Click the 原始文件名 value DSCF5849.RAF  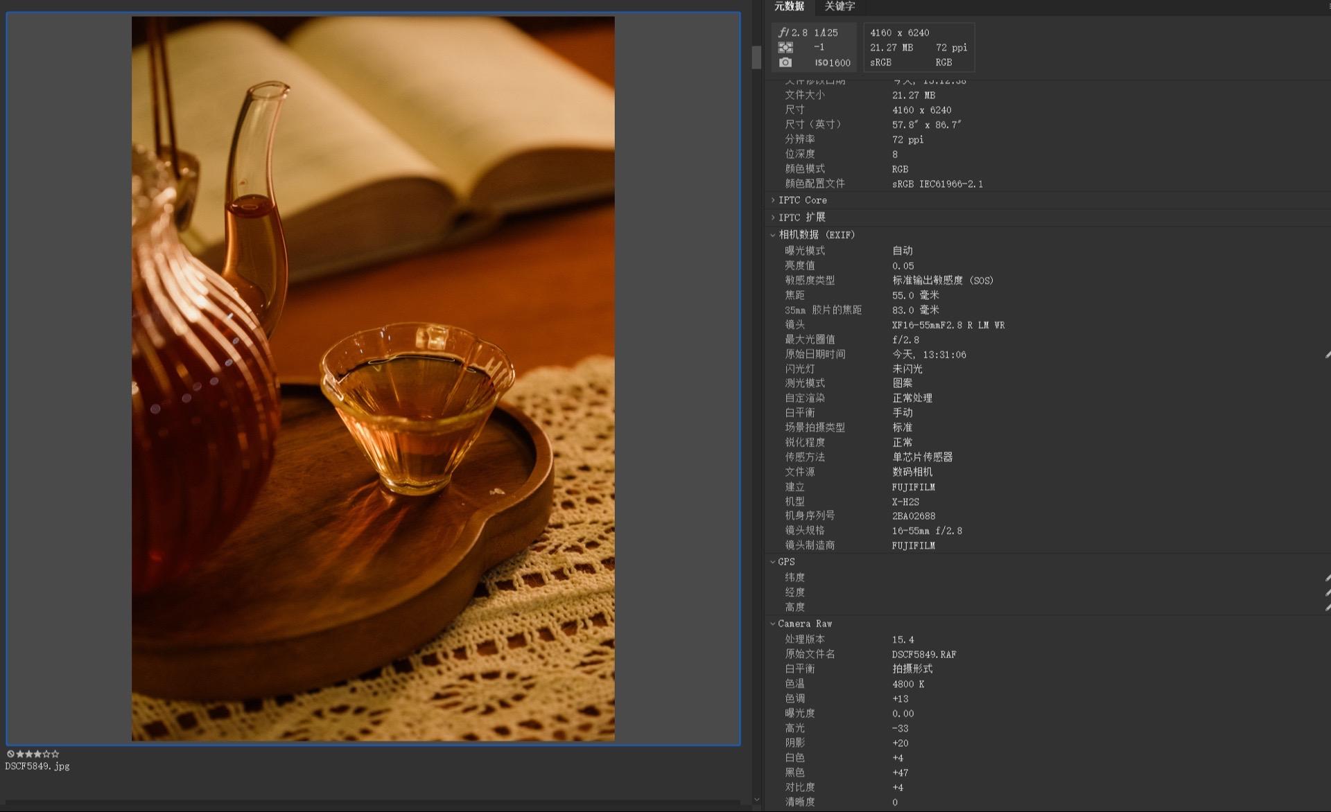(x=924, y=655)
